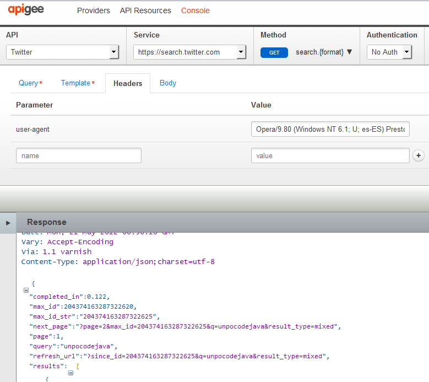This screenshot has height=382, width=429.
Task: Open the Console page
Action: [x=195, y=10]
